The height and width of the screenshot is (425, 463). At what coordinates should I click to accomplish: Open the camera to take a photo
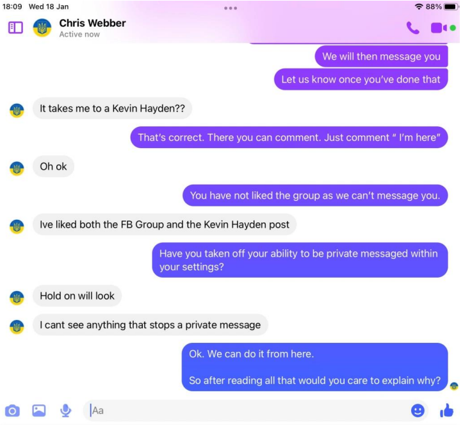pyautogui.click(x=12, y=410)
